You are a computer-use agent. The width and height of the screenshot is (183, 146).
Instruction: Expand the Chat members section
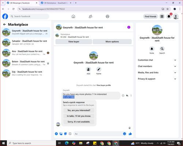pyautogui.click(x=157, y=66)
